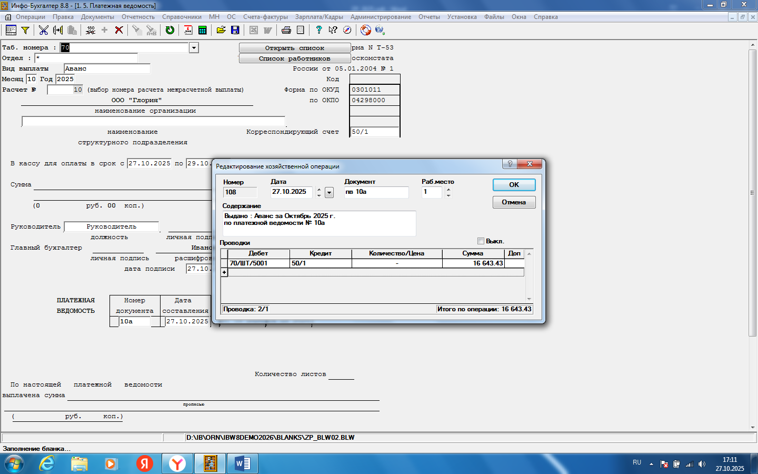This screenshot has width=758, height=474.
Task: Click the Список работников button
Action: pyautogui.click(x=294, y=58)
